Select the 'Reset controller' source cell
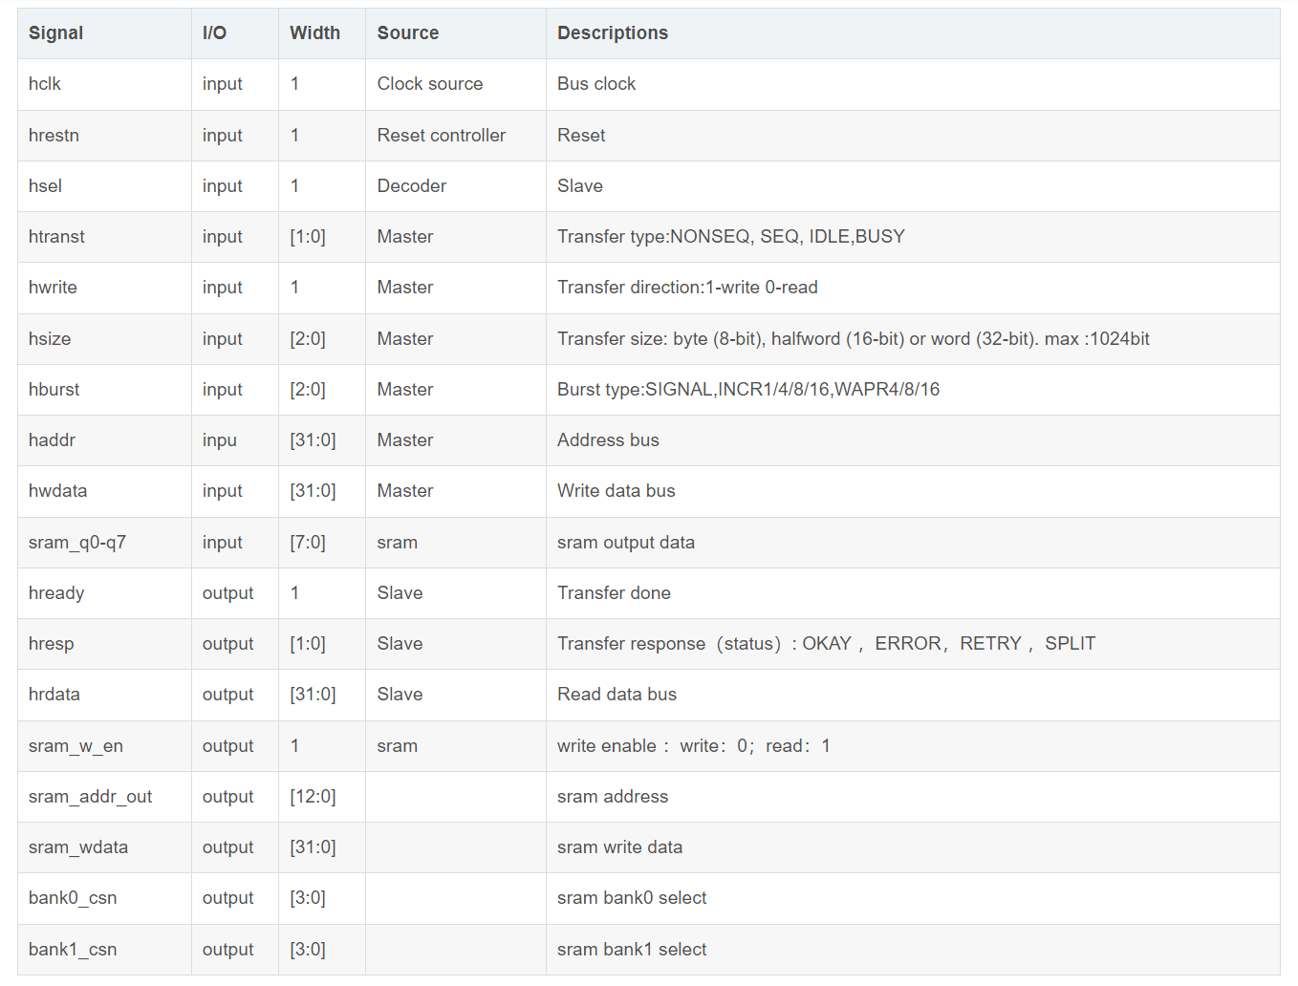Viewport: 1298px width, 986px height. click(441, 136)
